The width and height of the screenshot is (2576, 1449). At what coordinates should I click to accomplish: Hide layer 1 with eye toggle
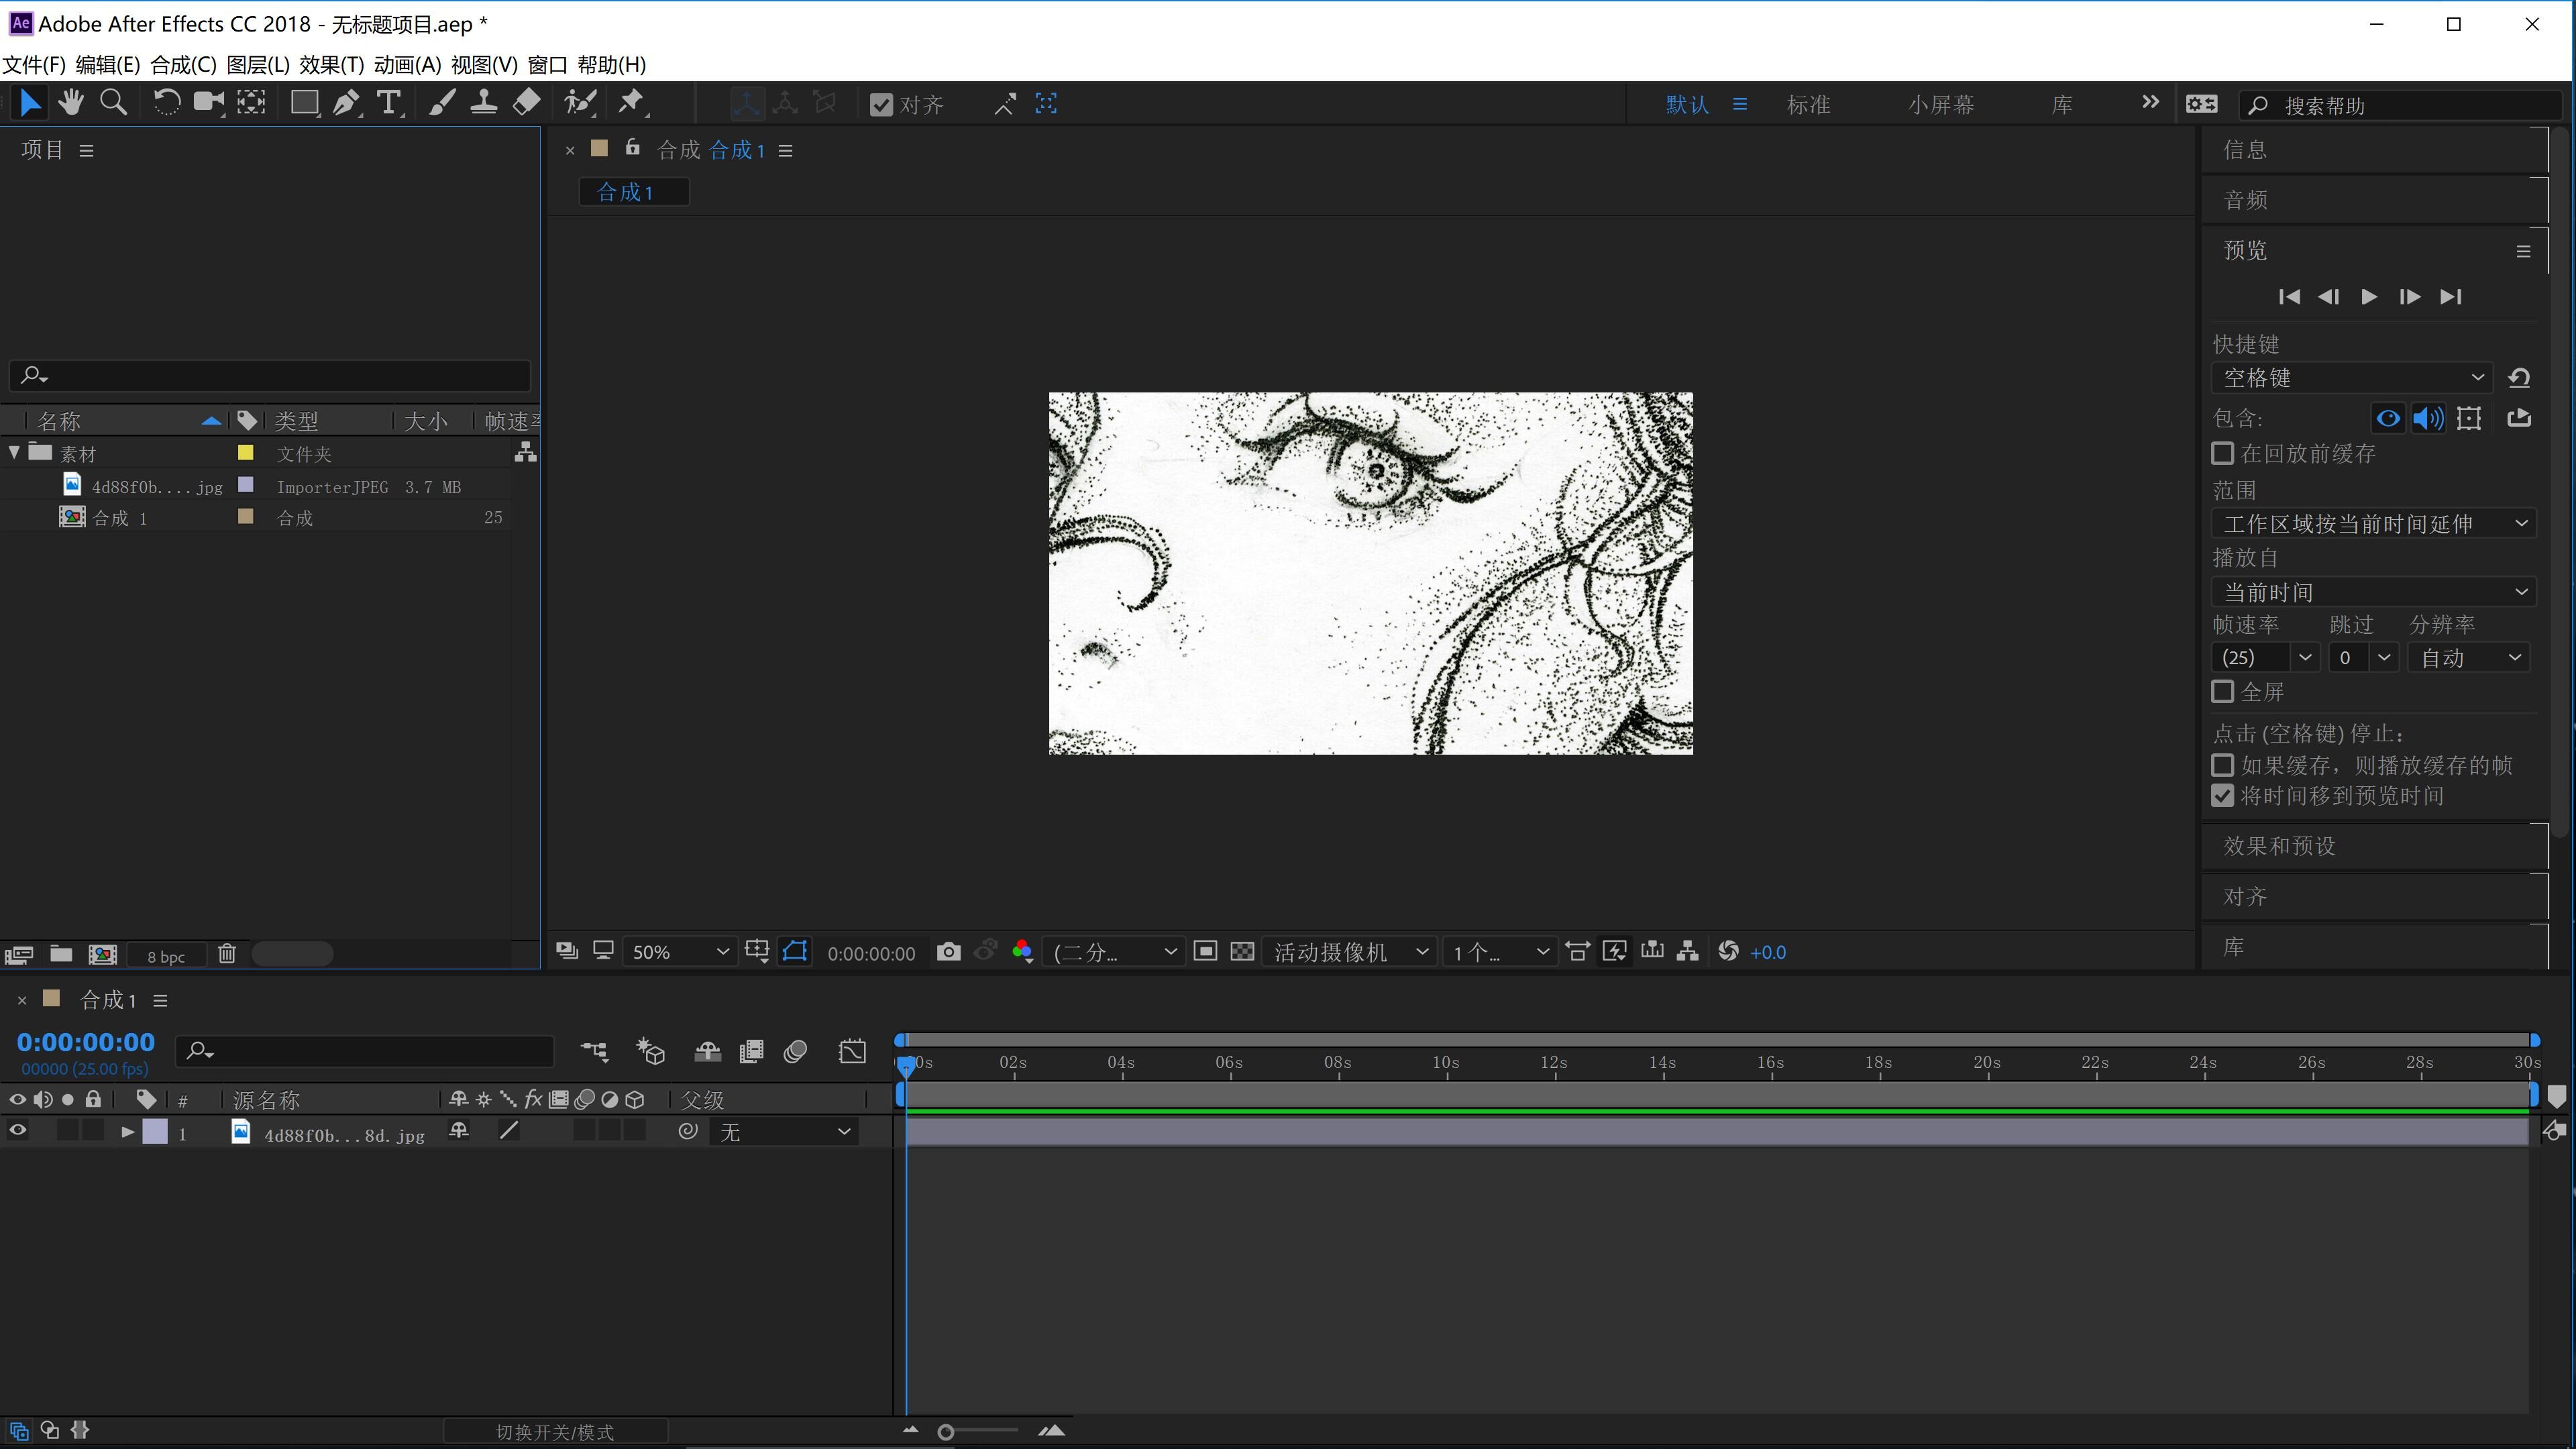pos(18,1131)
